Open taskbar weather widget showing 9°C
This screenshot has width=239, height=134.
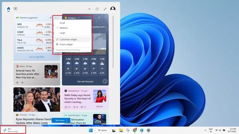(x=13, y=130)
